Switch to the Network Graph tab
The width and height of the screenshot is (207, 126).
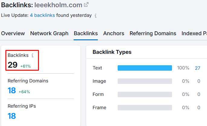tap(49, 33)
